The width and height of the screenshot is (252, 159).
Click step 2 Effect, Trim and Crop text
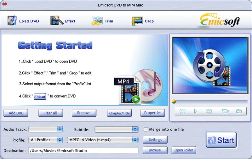[55, 73]
